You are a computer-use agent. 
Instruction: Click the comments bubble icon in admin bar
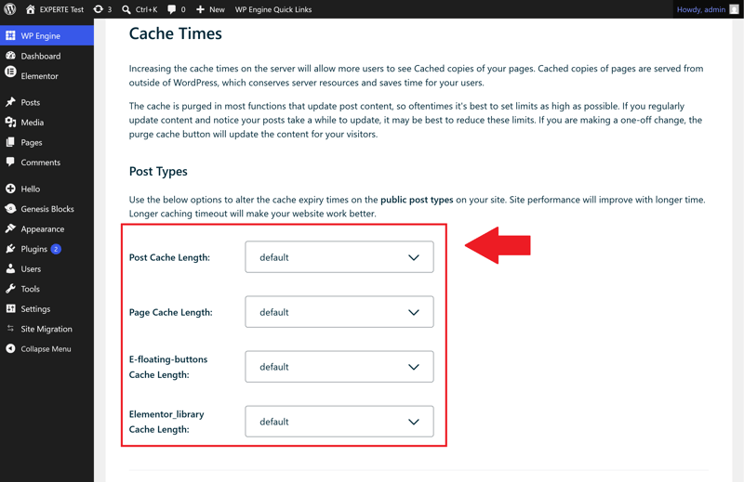click(x=172, y=9)
